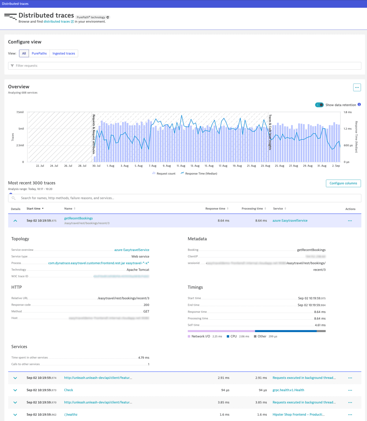Toggle the Show data retention switch
367x421 pixels.
(x=319, y=105)
